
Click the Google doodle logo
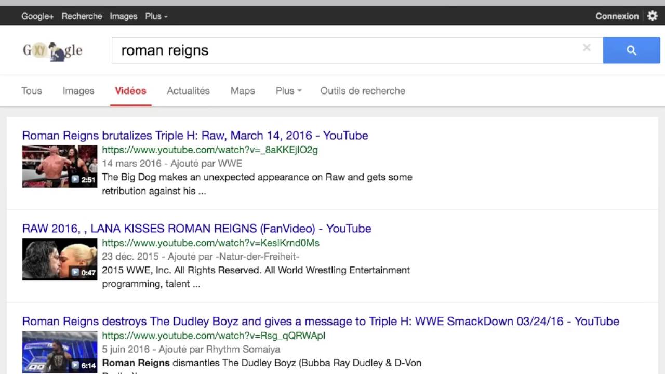coord(52,50)
